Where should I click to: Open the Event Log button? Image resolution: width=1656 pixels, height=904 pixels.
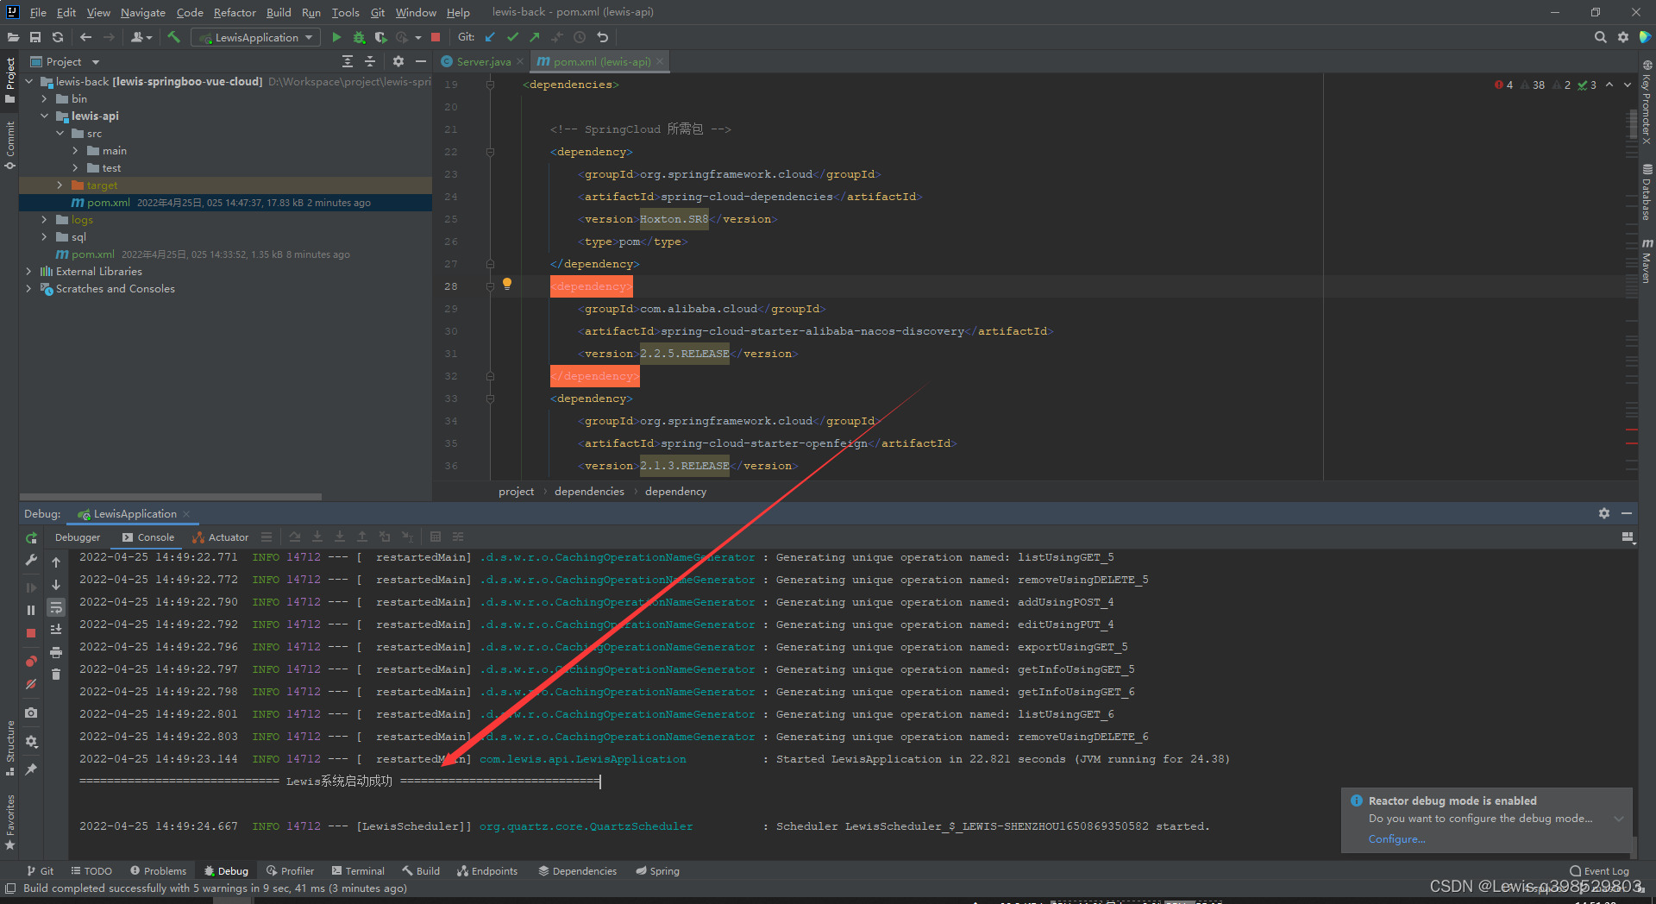click(1600, 871)
